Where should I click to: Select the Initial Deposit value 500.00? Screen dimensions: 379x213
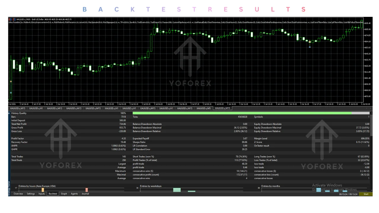click(122, 120)
